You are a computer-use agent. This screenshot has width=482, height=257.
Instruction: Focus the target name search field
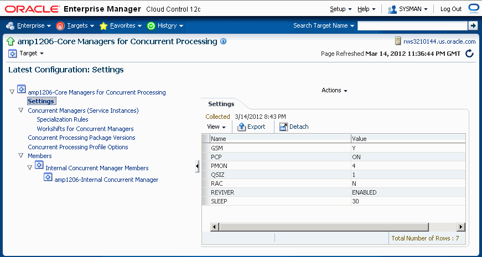pos(412,26)
